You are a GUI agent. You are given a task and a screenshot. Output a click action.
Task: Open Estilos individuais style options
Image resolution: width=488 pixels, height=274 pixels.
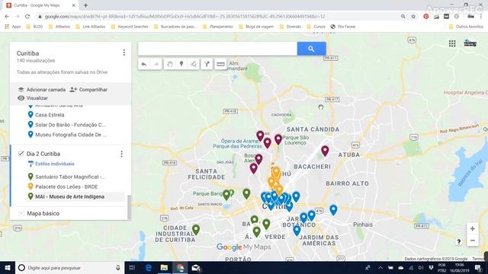51,164
